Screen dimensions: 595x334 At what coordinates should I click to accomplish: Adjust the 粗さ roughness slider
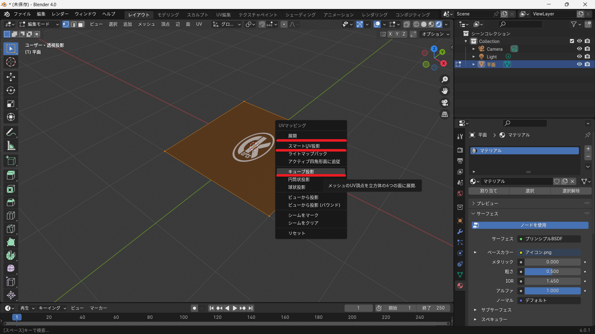point(552,272)
